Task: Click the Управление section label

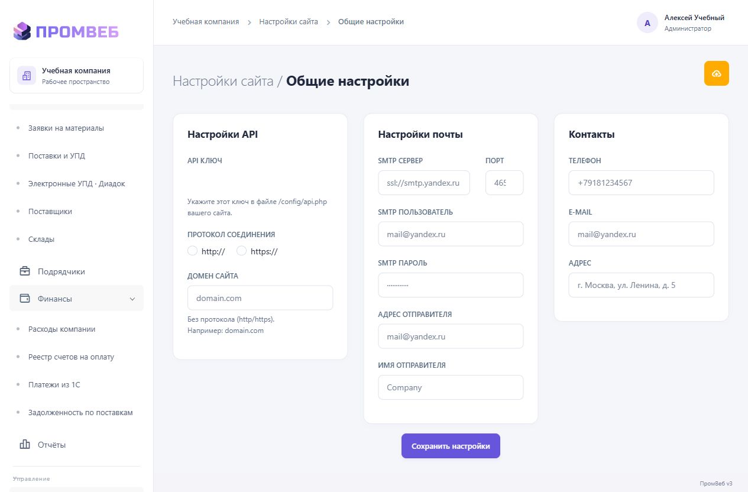Action: 31,478
